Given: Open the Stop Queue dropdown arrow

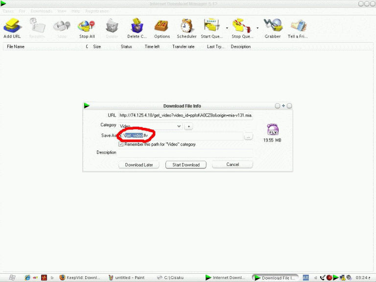Looking at the screenshot, I should tap(258, 28).
